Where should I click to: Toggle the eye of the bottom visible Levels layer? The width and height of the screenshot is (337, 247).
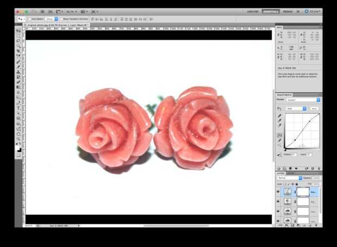(x=278, y=221)
